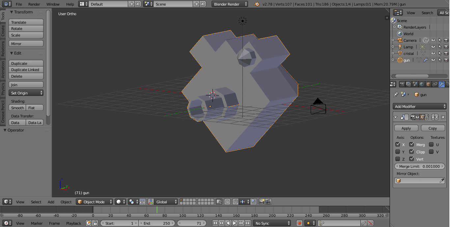Open the Add Modifier dropdown
This screenshot has width=450, height=227.
click(420, 106)
